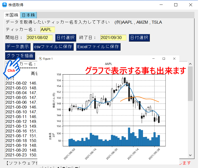Minimize the 株価取得 main window
The image size is (201, 168).
(161, 5)
